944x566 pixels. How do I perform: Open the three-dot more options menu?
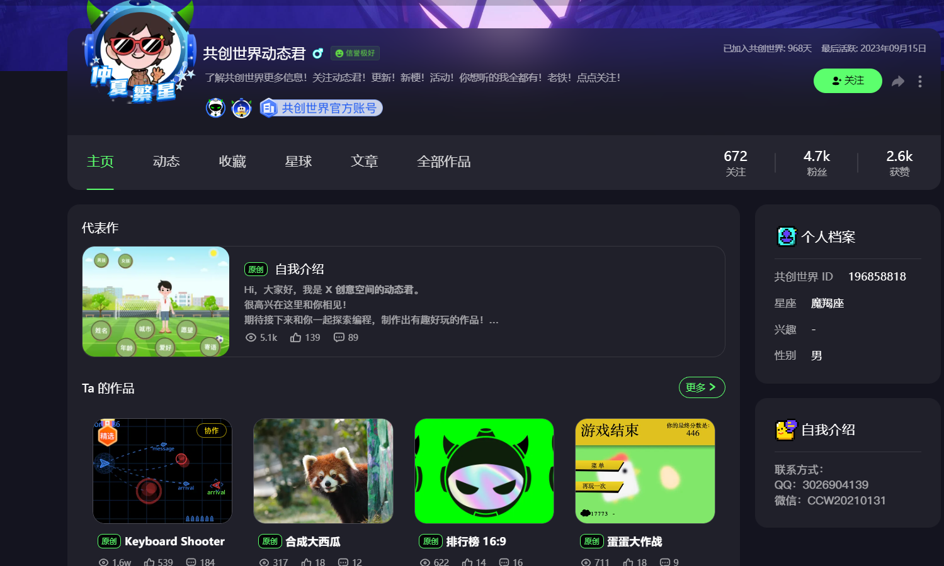point(920,81)
